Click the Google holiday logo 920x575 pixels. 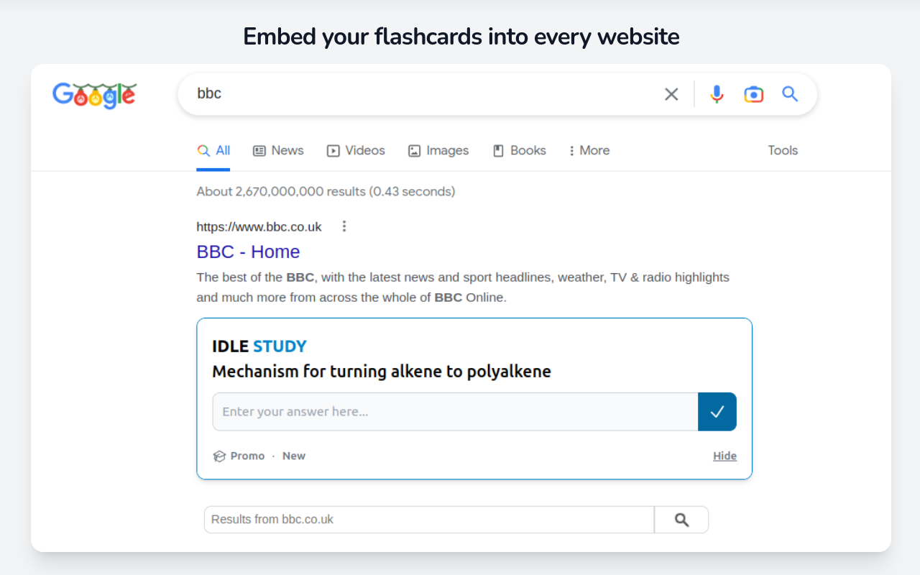[94, 95]
